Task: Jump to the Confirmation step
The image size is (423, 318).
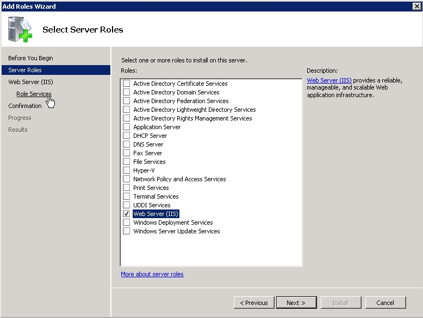Action: 25,106
